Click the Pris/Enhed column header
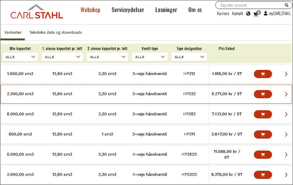 (x=226, y=48)
